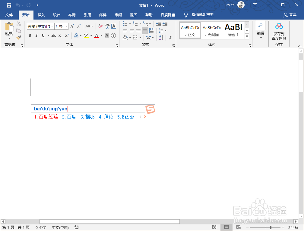Toggle italic formatting

[36, 35]
